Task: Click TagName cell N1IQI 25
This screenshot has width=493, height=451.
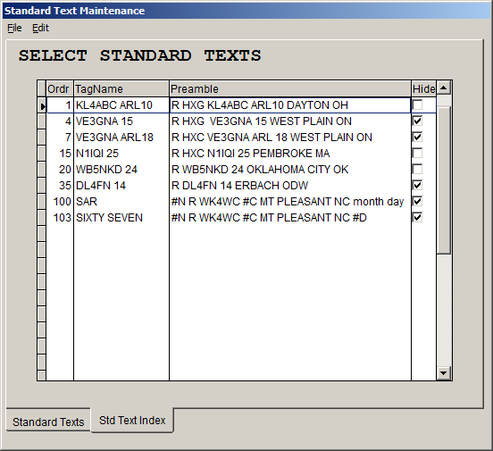Action: point(121,154)
